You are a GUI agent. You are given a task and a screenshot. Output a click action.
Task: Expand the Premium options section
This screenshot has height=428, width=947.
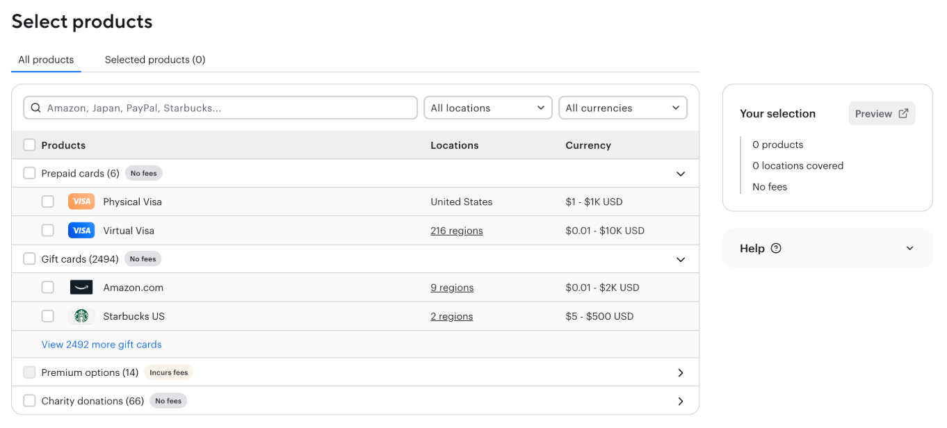680,373
